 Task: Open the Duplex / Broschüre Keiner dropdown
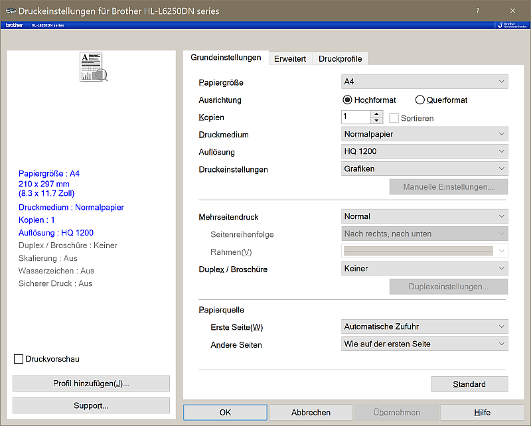point(424,269)
